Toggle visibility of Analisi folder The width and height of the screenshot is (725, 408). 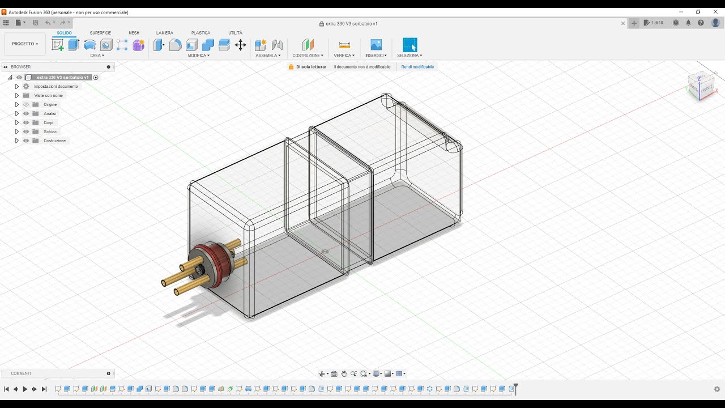click(26, 113)
